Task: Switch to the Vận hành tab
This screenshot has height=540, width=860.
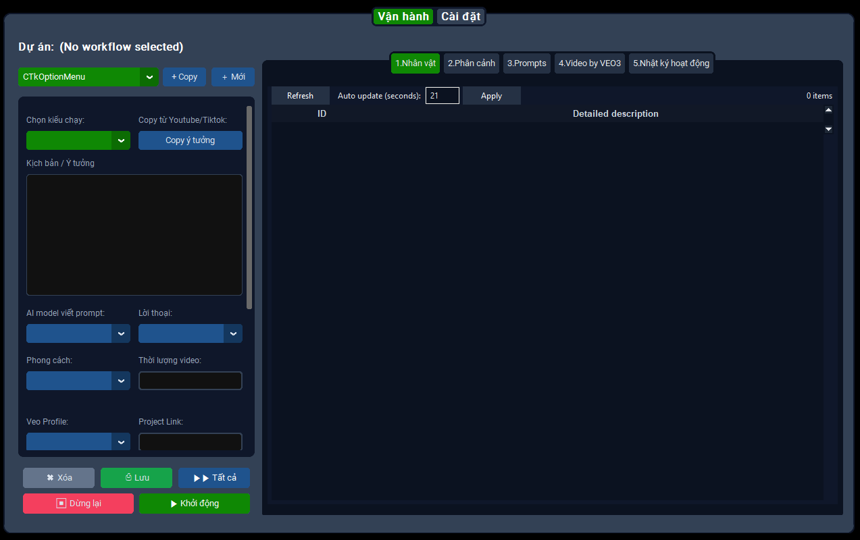Action: point(403,16)
